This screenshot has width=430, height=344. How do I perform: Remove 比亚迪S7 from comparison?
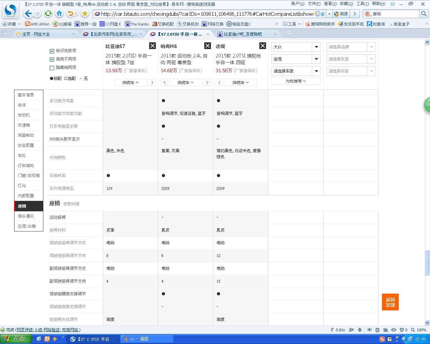pos(153,46)
